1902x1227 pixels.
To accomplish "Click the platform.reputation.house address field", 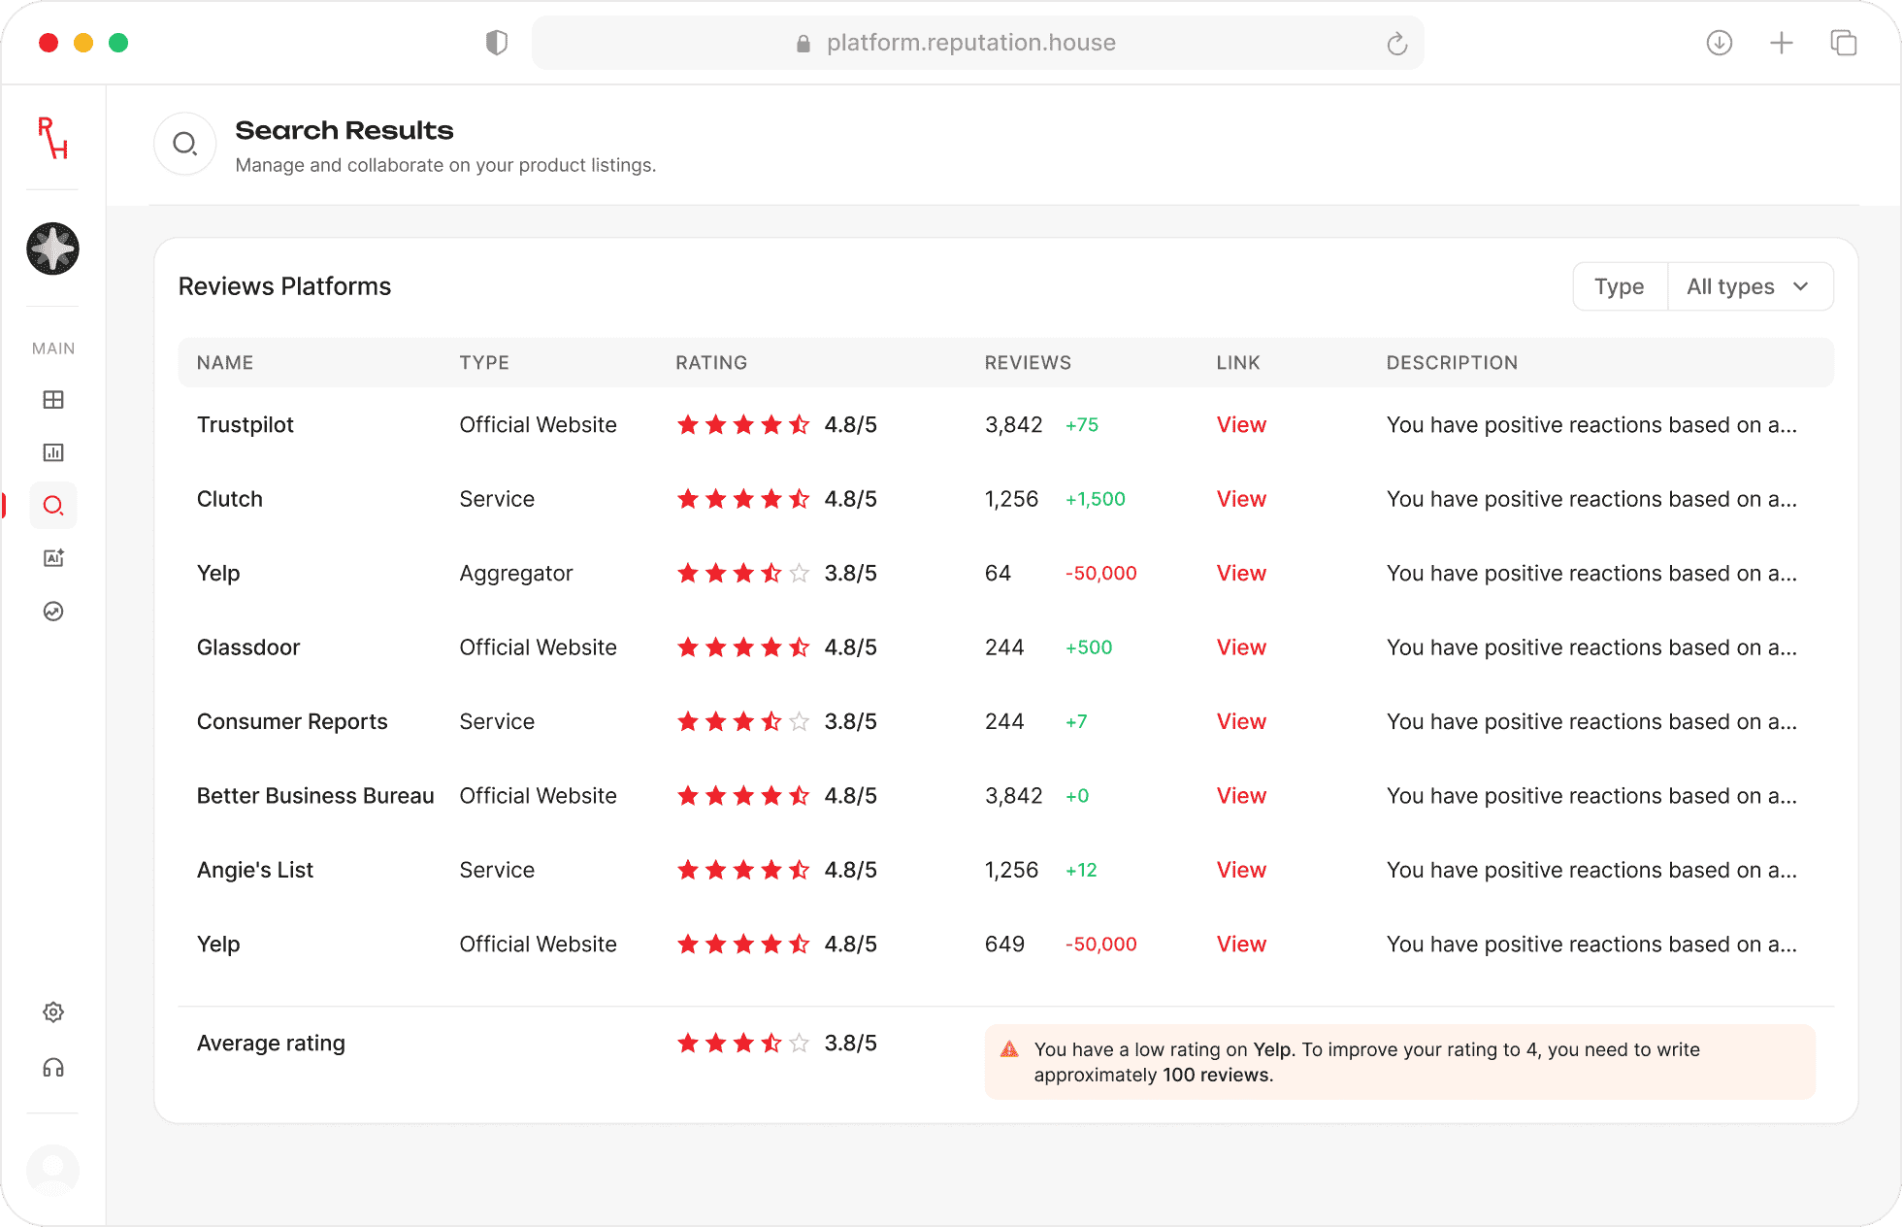I will pos(977,43).
